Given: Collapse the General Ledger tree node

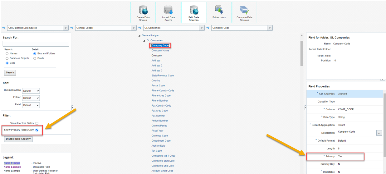Looking at the screenshot, I should click(x=139, y=36).
